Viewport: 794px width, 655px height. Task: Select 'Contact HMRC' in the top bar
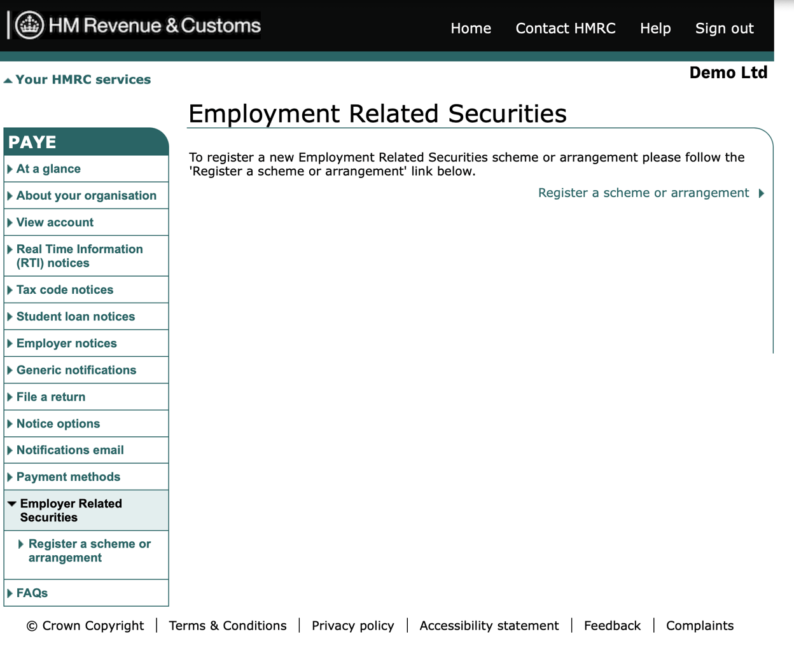point(565,28)
